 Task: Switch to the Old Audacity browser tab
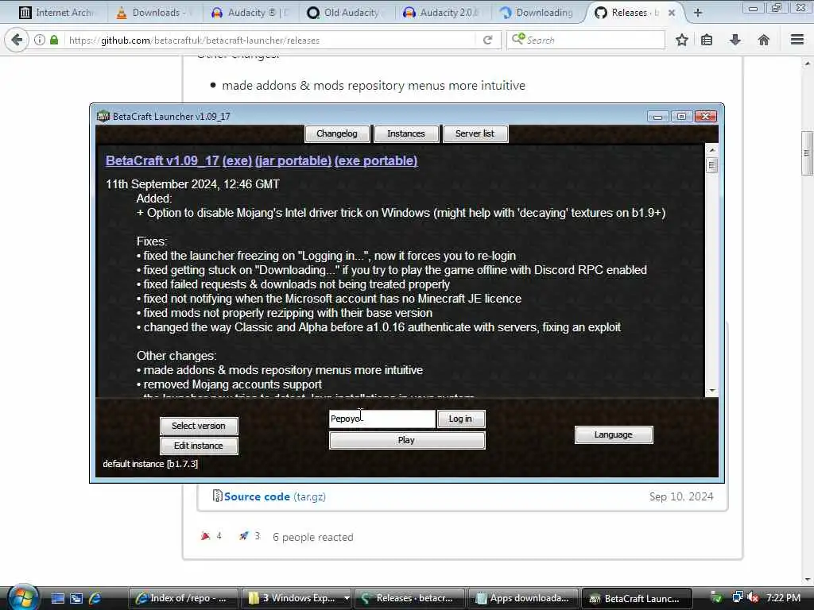tap(345, 13)
